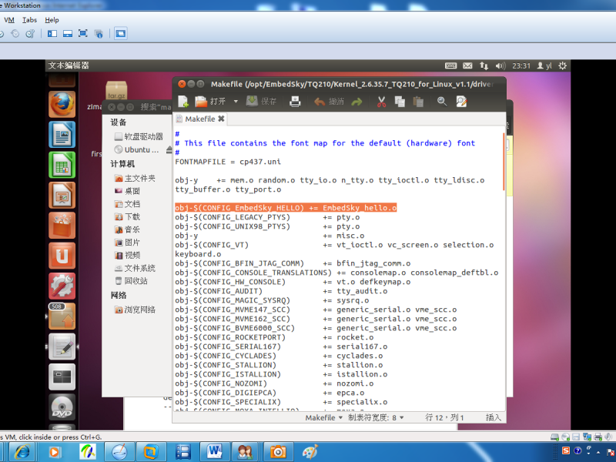Click the copy icon in gedit toolbar
Image resolution: width=616 pixels, height=462 pixels.
tap(399, 101)
